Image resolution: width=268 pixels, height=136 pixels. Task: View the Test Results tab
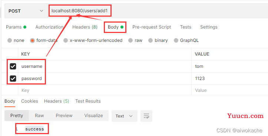88,101
